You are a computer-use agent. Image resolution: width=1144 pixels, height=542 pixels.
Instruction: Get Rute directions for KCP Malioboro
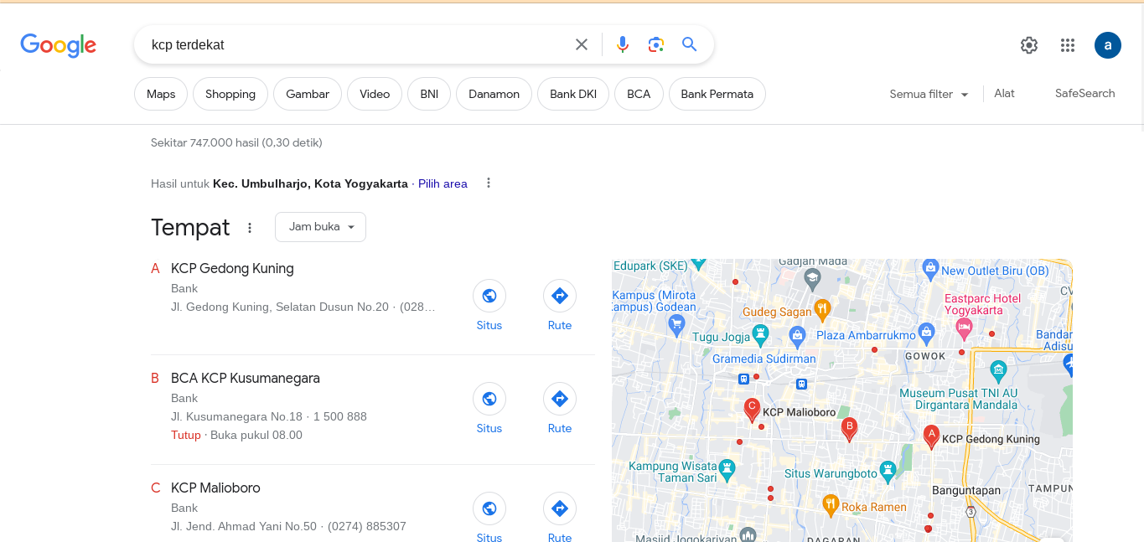tap(560, 508)
